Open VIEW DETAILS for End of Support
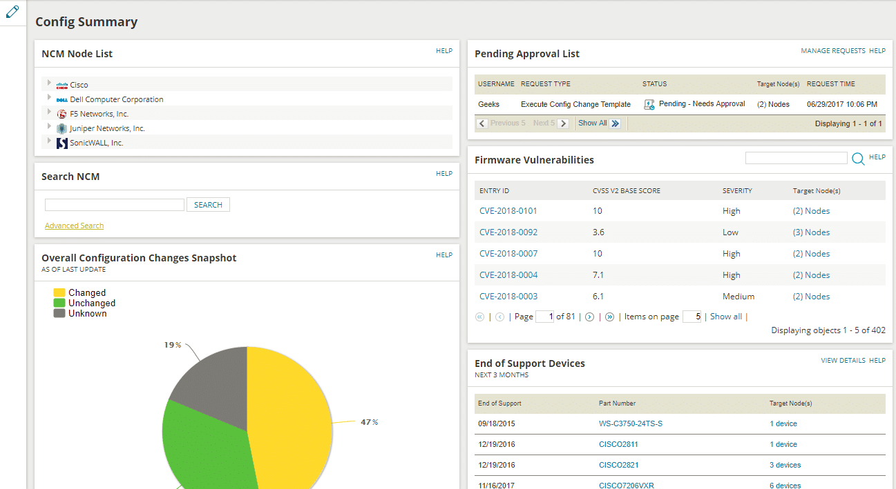The height and width of the screenshot is (489, 896). tap(843, 361)
